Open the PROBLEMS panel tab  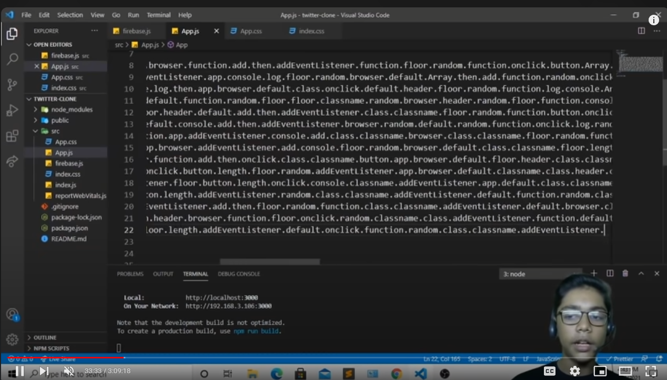pos(130,274)
